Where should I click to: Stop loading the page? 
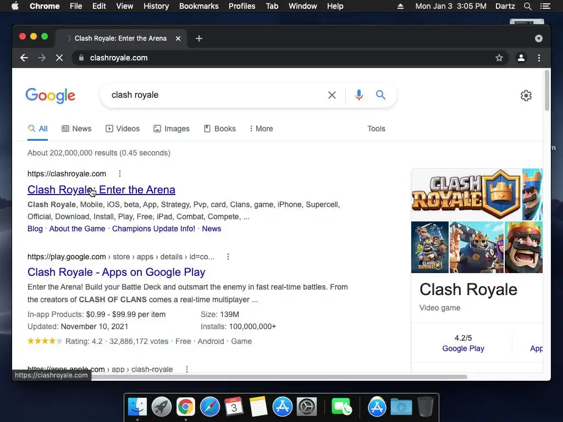pos(59,58)
